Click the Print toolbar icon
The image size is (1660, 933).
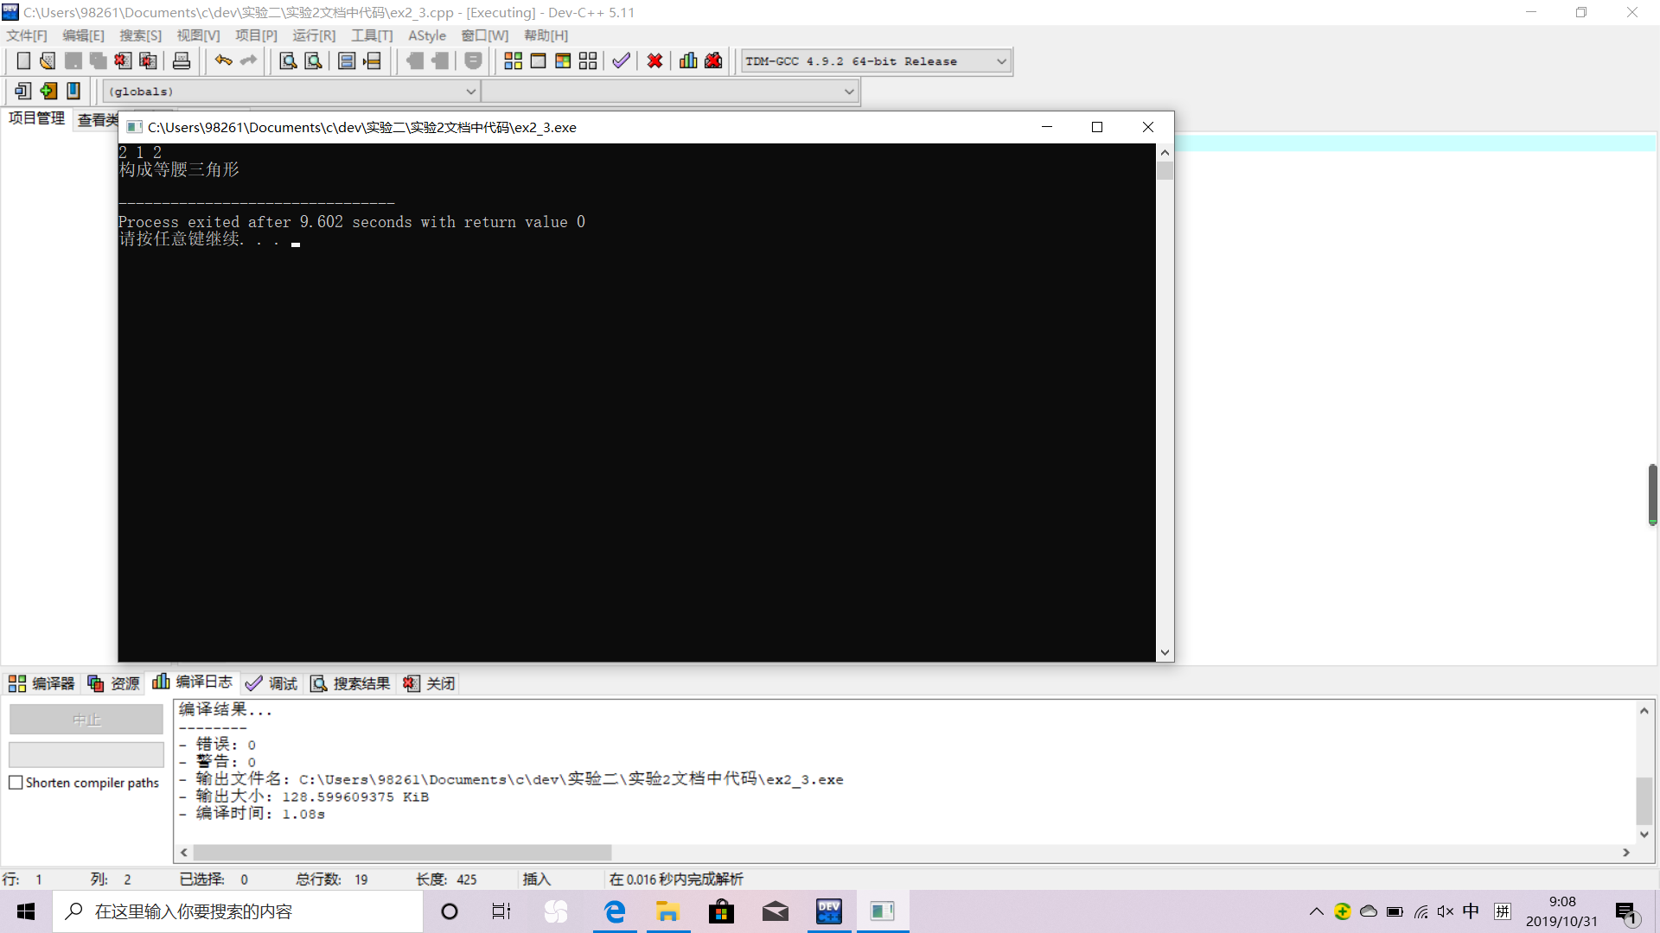(x=182, y=61)
